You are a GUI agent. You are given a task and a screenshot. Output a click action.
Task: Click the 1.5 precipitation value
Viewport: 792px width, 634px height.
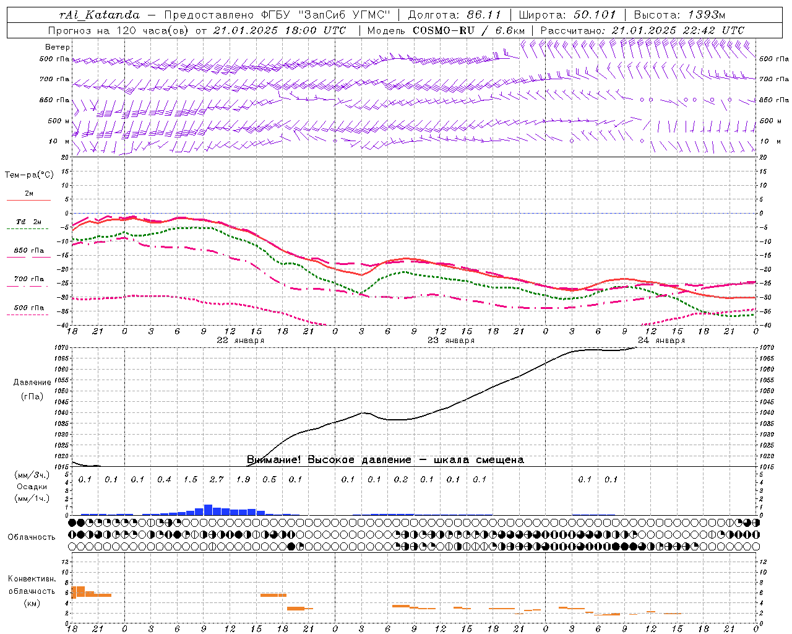191,479
